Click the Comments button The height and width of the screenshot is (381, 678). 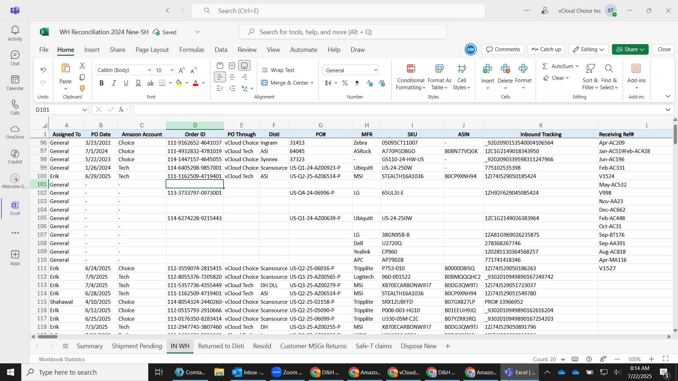(503, 49)
